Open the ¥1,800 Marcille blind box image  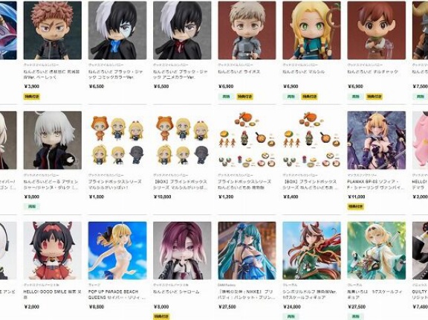pos(117,140)
